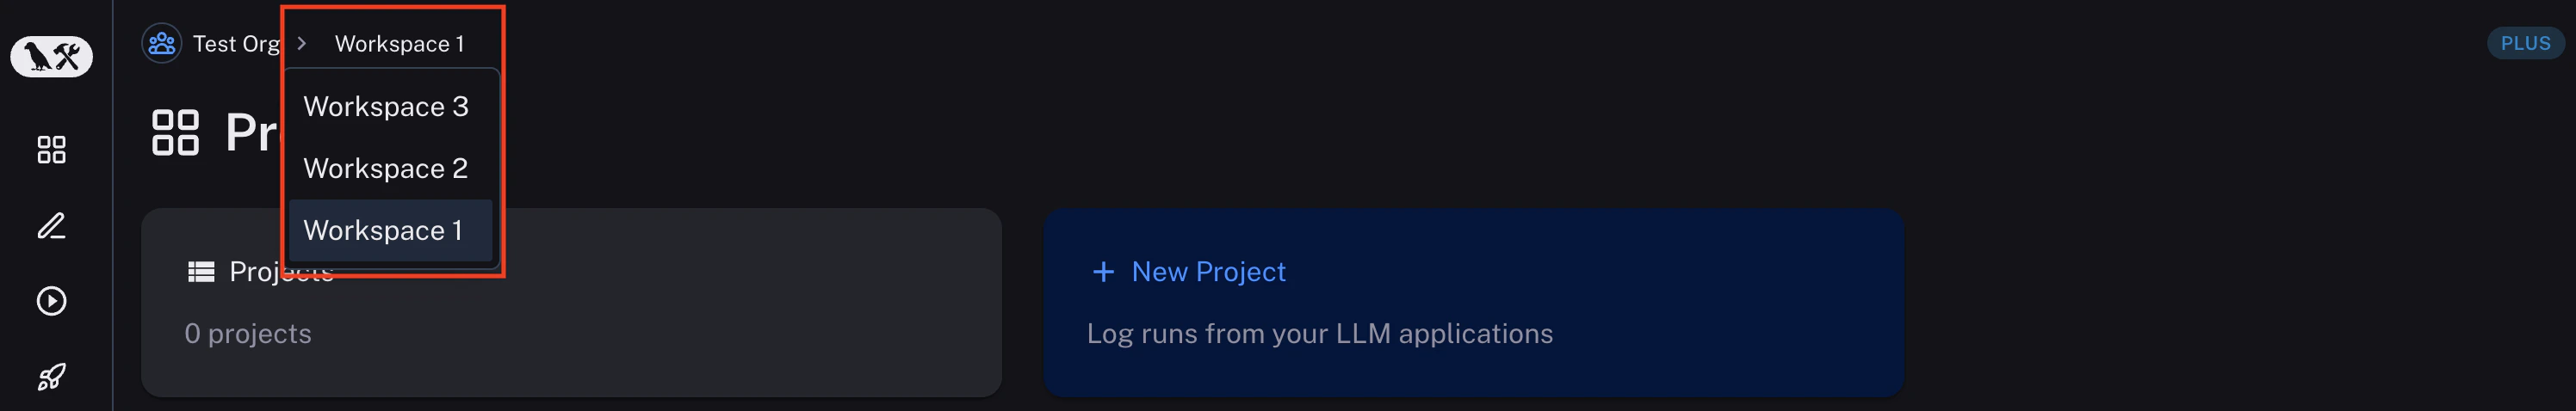Click the 0 projects count text

pos(248,334)
